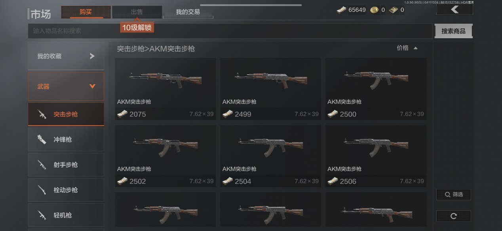Click the gold bar currency icon
502x231 pixels.
tap(393, 10)
